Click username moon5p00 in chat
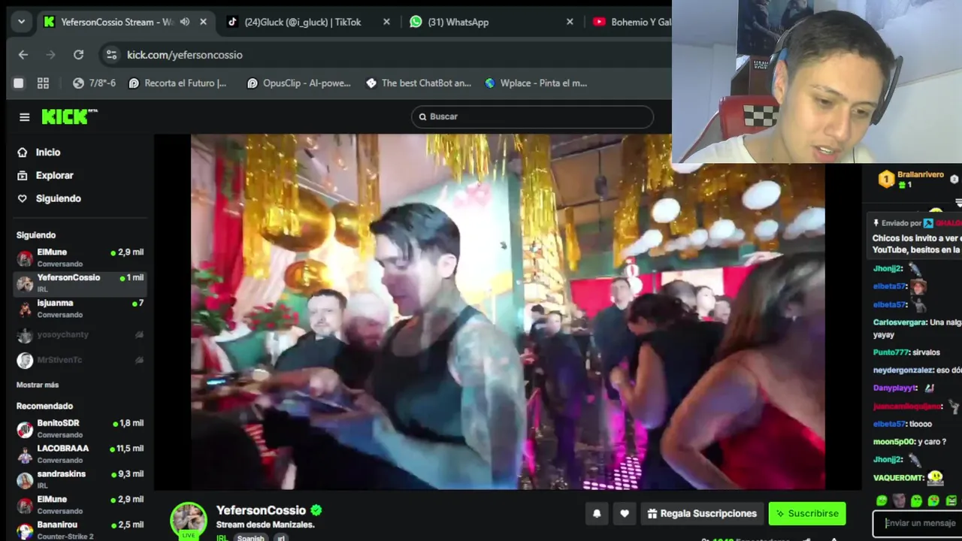The width and height of the screenshot is (962, 541). 893,442
